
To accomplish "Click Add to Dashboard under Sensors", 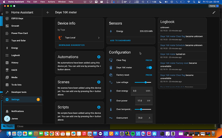I will point(120,41).
